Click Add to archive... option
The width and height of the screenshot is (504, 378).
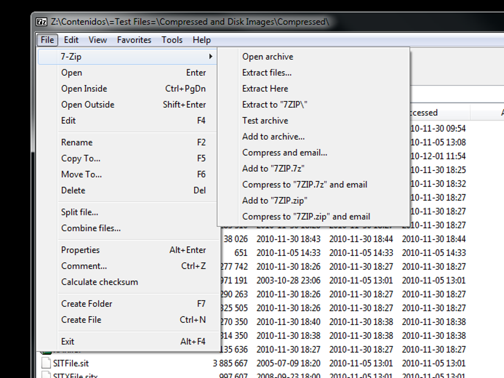click(x=313, y=136)
